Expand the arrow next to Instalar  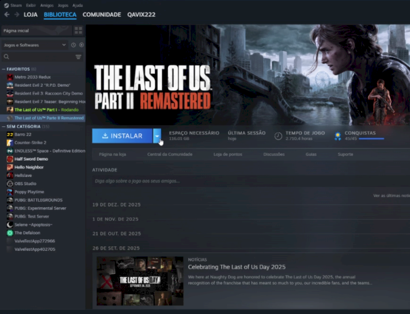point(157,136)
